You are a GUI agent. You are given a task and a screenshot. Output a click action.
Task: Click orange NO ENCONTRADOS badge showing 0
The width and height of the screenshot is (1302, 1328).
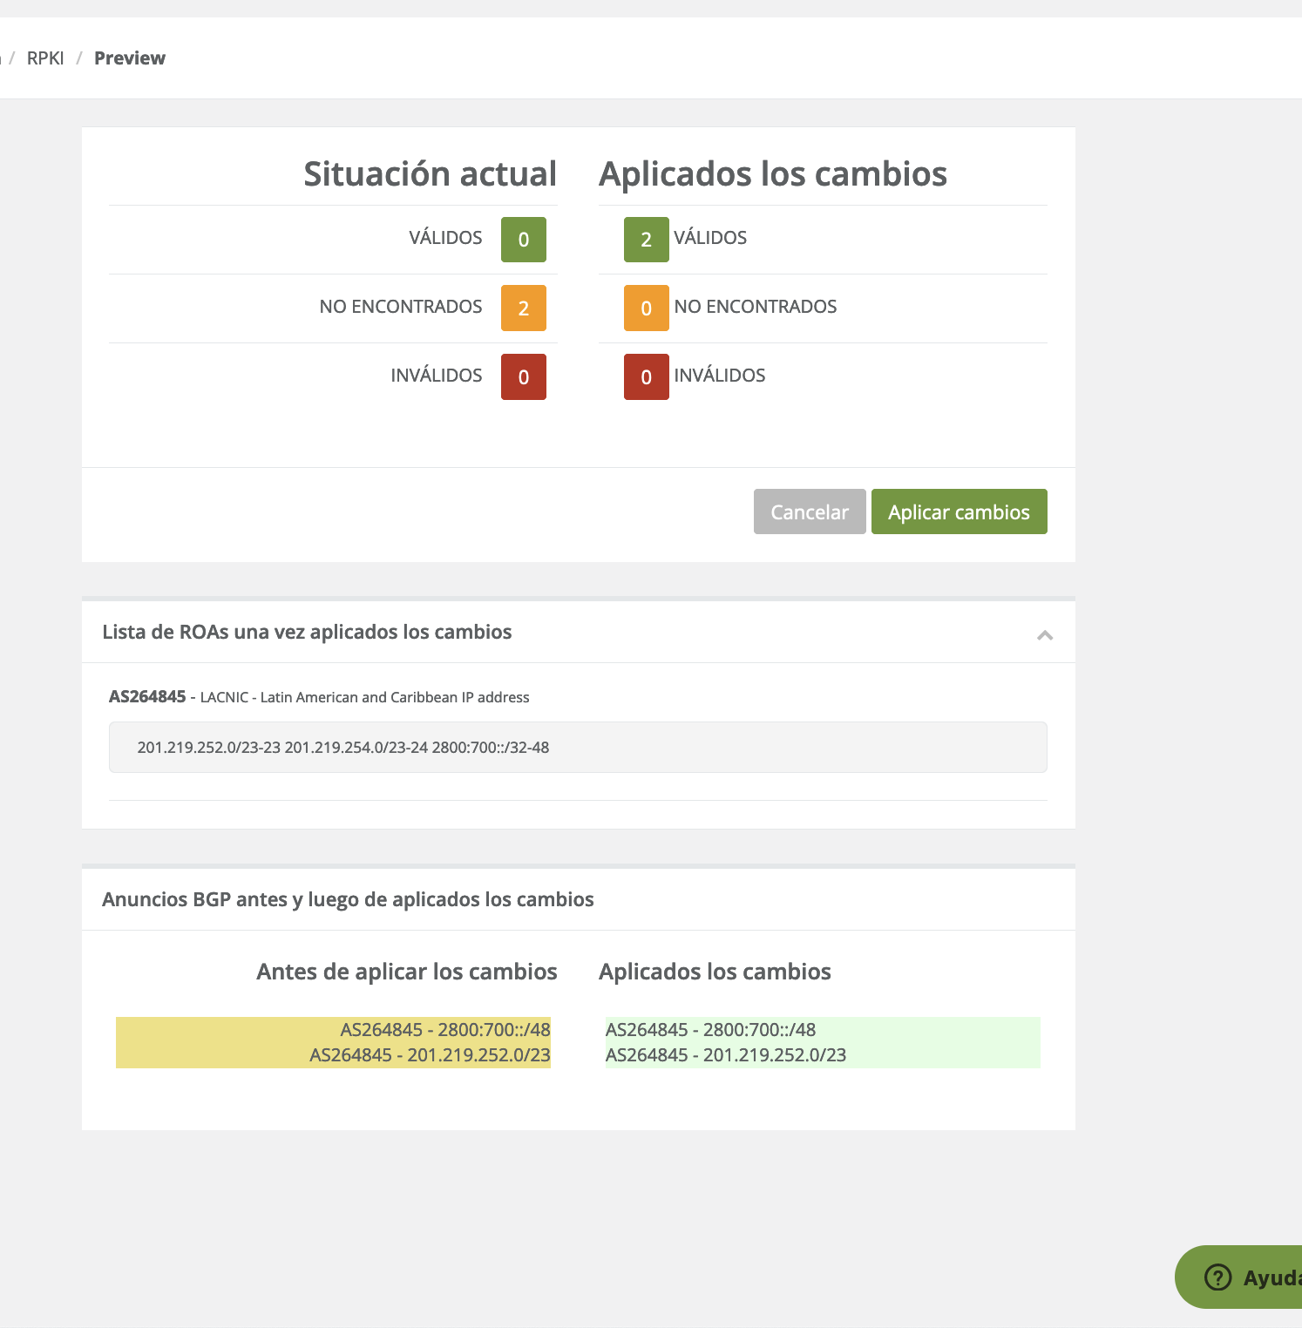coord(646,308)
